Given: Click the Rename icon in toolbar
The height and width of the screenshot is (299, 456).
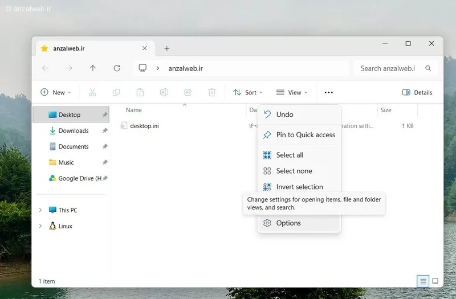Looking at the screenshot, I should pos(164,92).
